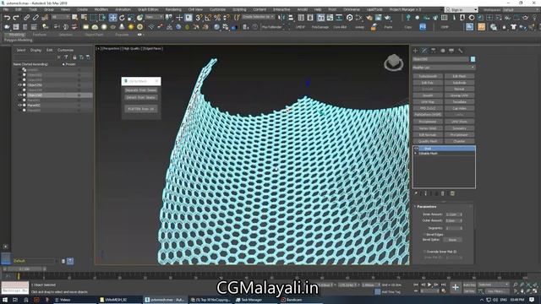Toggle the Percent Snap tool
Viewport: 541px width, 304px height.
[x=217, y=18]
